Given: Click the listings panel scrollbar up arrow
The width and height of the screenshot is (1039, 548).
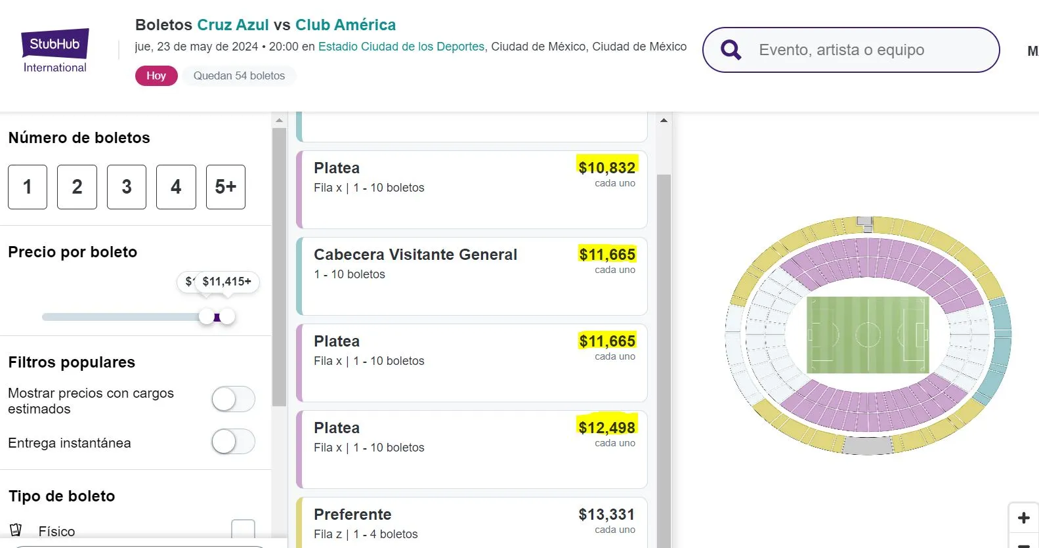Looking at the screenshot, I should (x=664, y=119).
